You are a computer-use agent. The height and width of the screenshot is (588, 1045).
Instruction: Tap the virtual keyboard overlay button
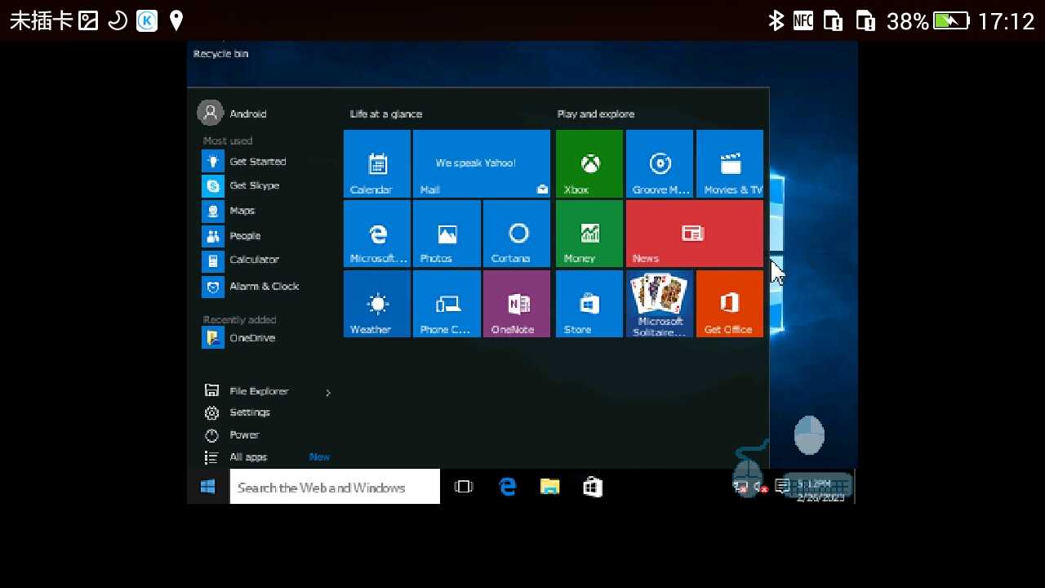point(817,486)
